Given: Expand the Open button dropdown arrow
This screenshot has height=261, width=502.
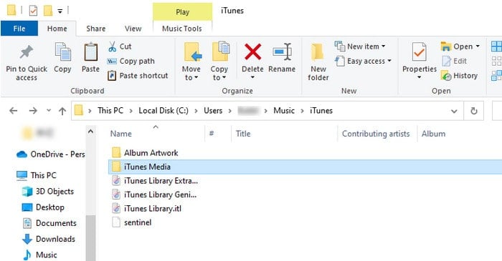Looking at the screenshot, I should click(478, 46).
